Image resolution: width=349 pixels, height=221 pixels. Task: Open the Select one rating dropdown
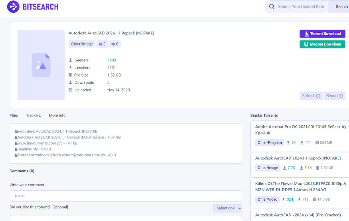(x=227, y=208)
